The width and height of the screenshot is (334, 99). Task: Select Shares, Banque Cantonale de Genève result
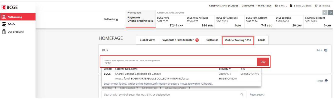[x=181, y=74]
